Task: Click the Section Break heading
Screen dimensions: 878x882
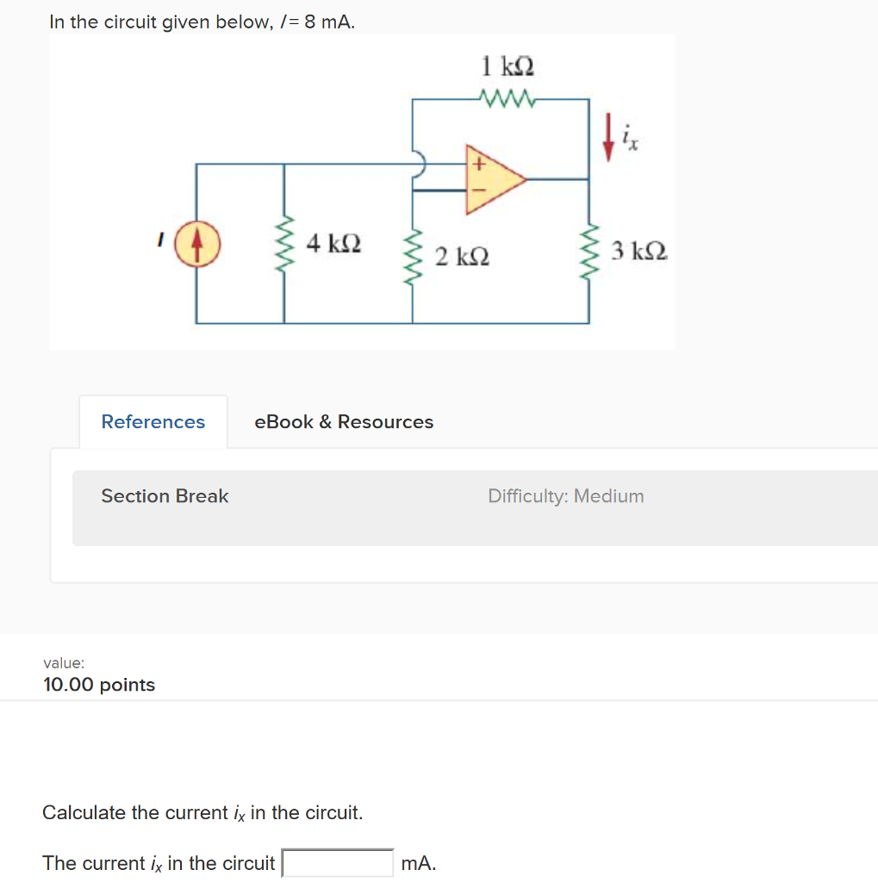Action: coord(164,496)
